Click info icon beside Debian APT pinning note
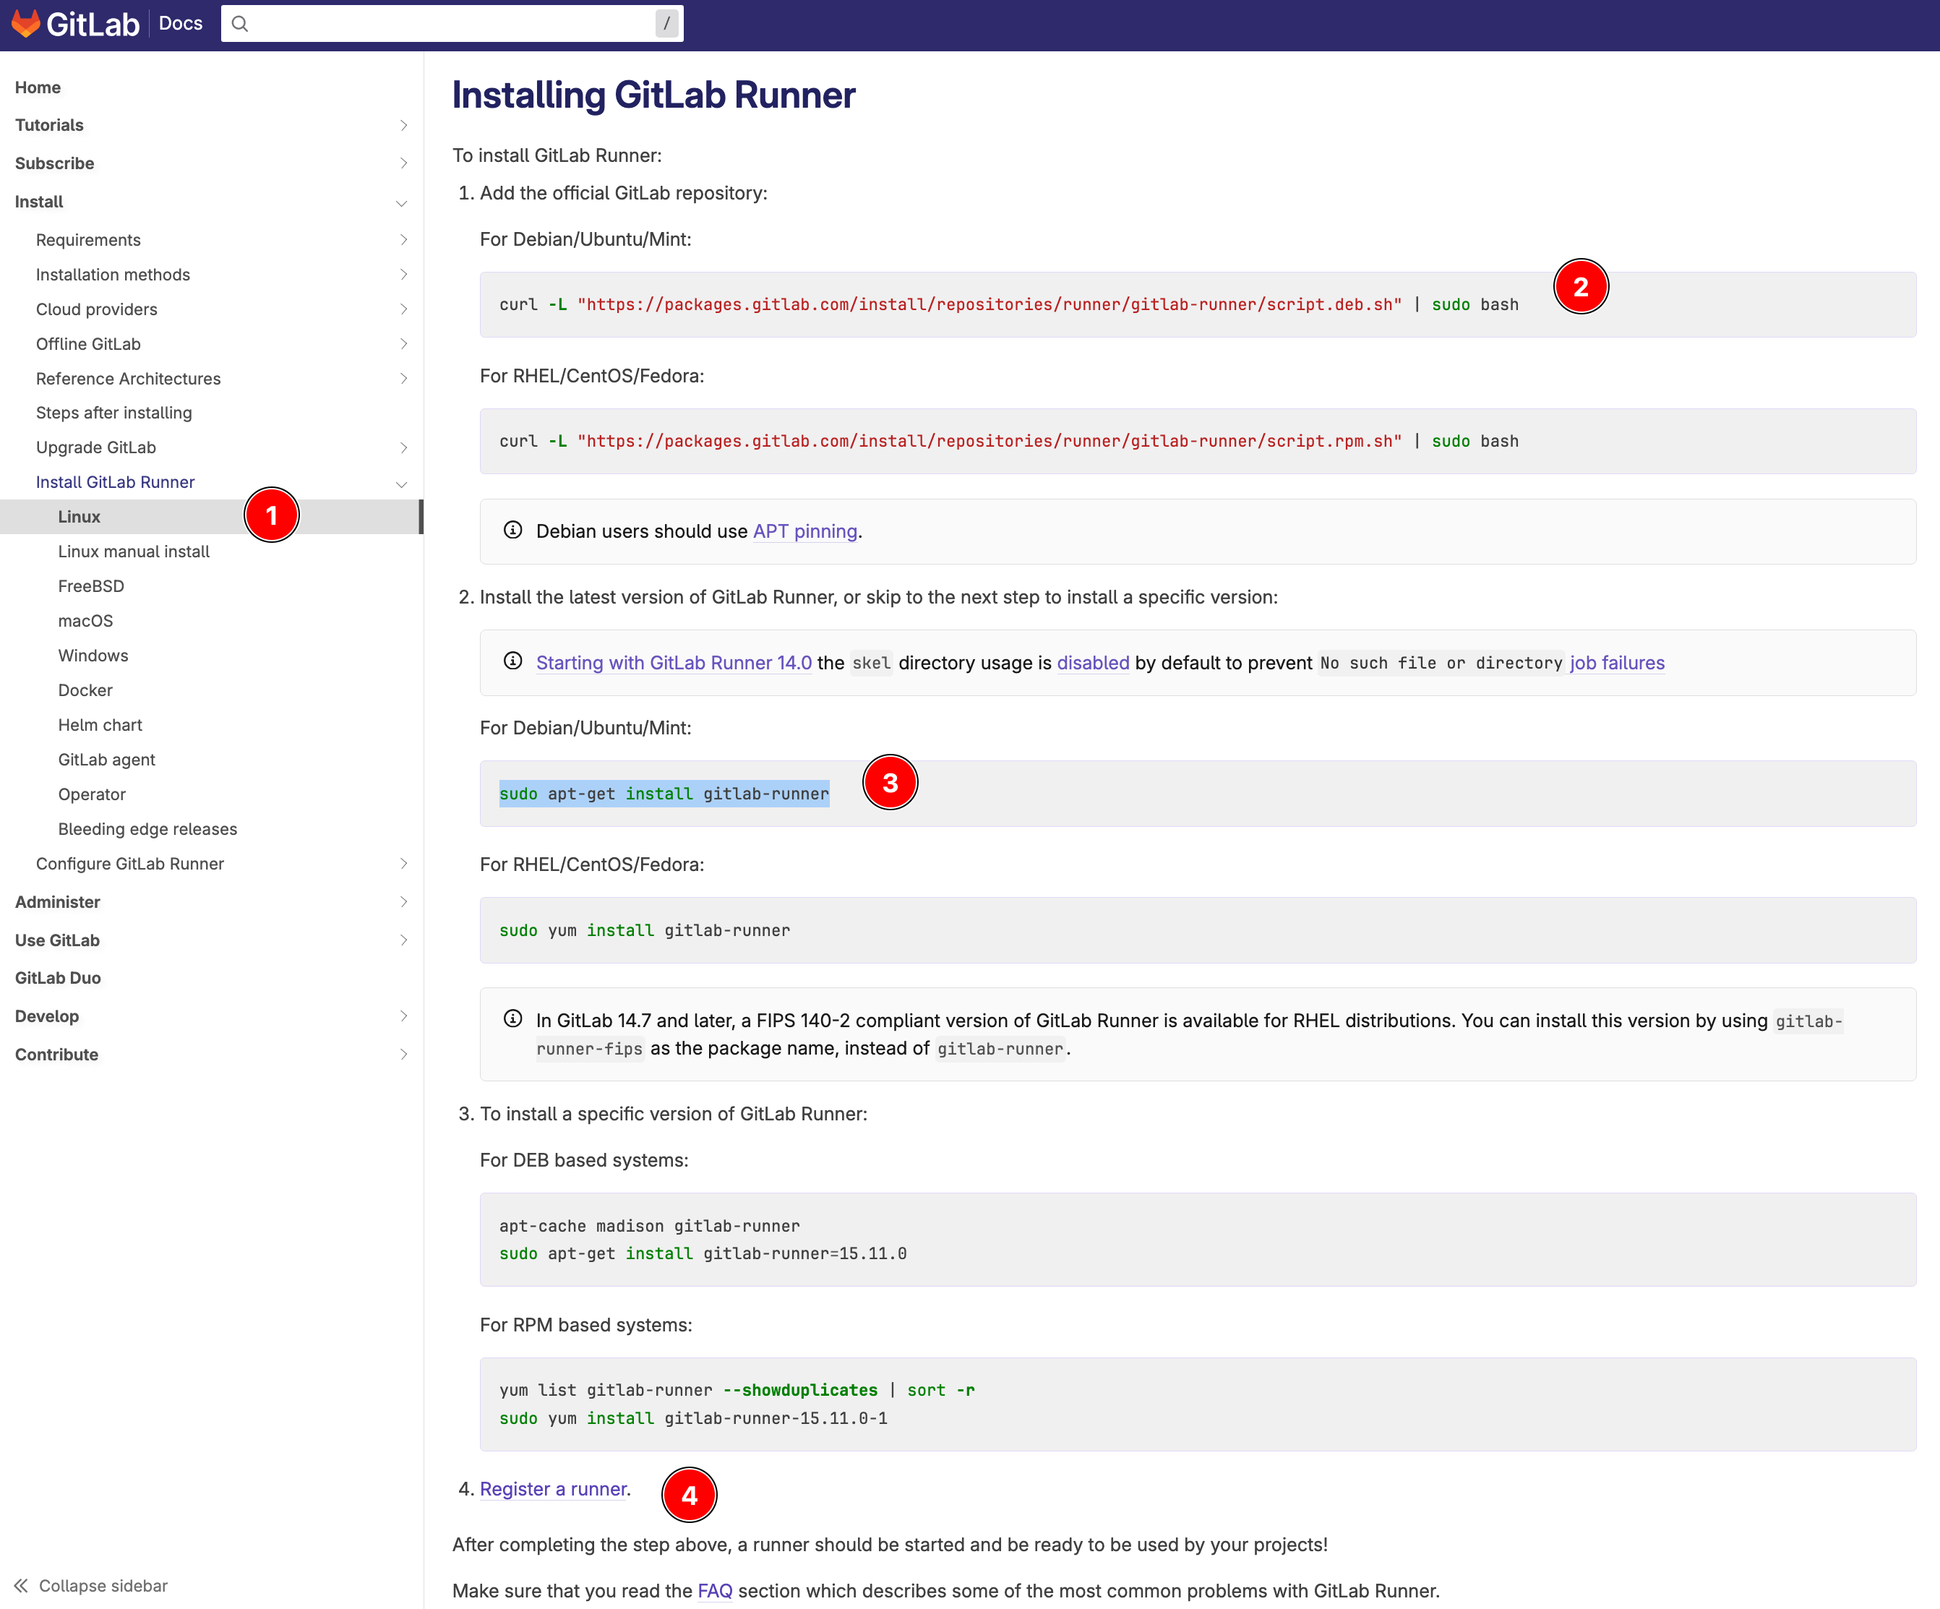Image resolution: width=1940 pixels, height=1609 pixels. click(x=512, y=530)
